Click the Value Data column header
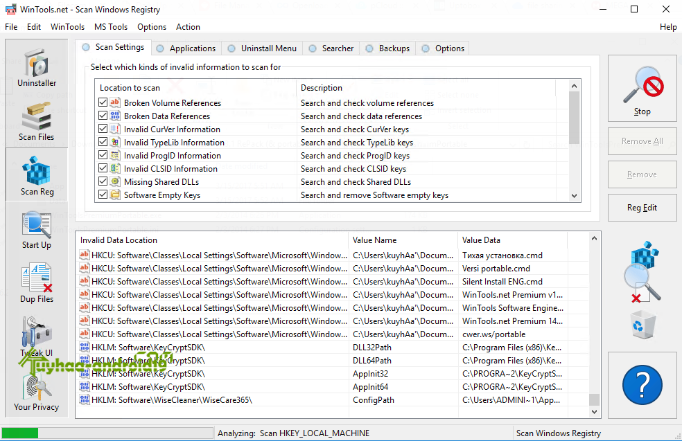The height and width of the screenshot is (441, 682). [513, 240]
